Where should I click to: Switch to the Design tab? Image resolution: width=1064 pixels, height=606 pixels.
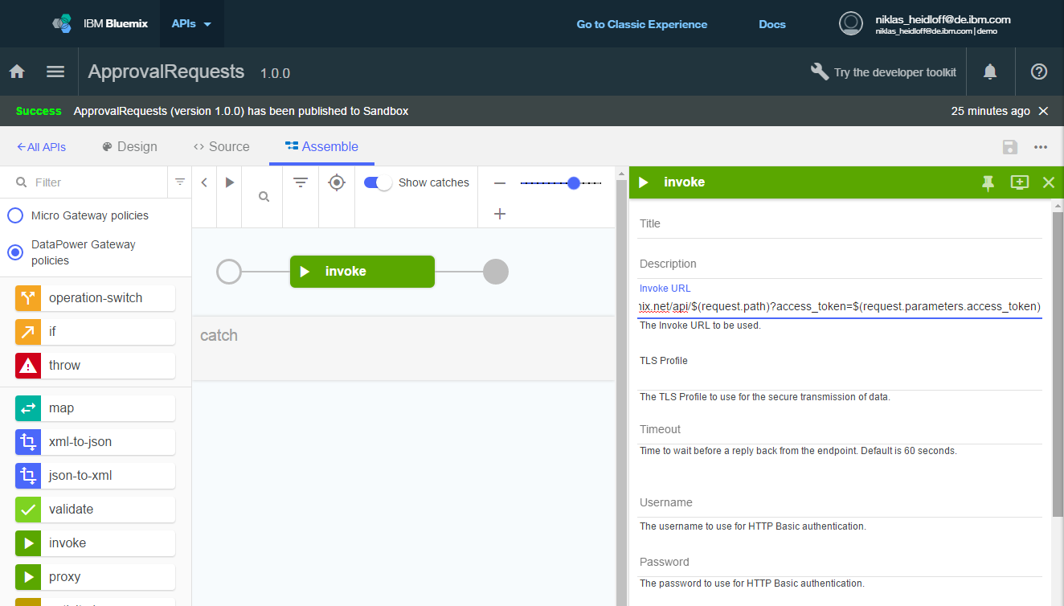[x=129, y=146]
